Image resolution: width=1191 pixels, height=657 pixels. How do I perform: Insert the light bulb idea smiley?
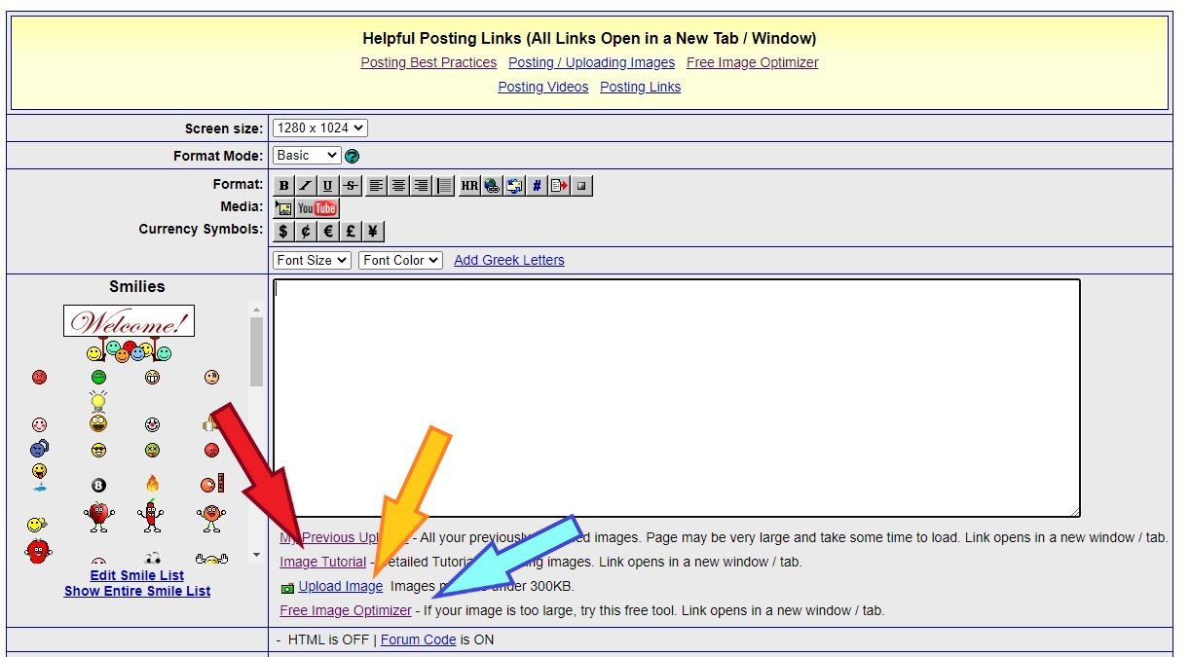coord(97,401)
